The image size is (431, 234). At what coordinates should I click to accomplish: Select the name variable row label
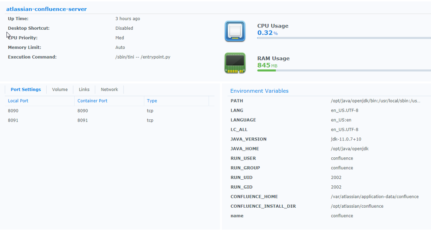point(237,216)
